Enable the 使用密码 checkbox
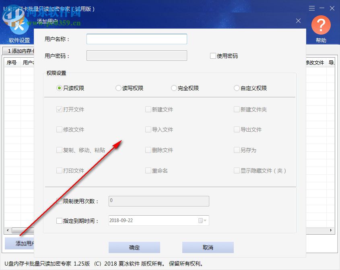 (213, 56)
